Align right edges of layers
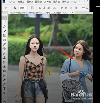The width and height of the screenshot is (100, 103). click(x=49, y=8)
